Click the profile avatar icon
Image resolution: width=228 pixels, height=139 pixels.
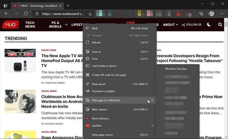click(x=211, y=13)
